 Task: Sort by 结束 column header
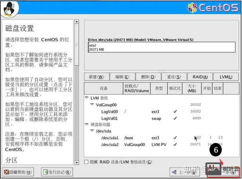(218, 88)
